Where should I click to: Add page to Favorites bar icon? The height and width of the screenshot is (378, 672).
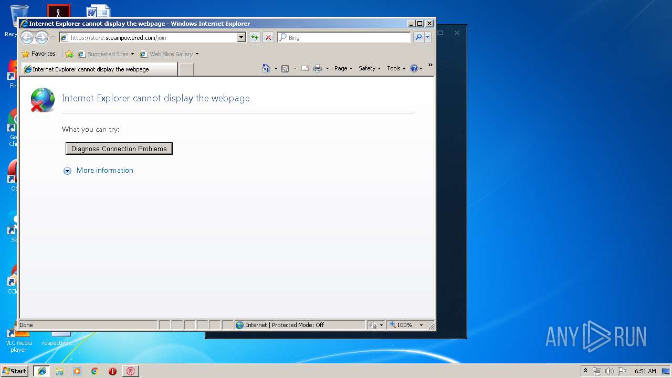click(69, 54)
